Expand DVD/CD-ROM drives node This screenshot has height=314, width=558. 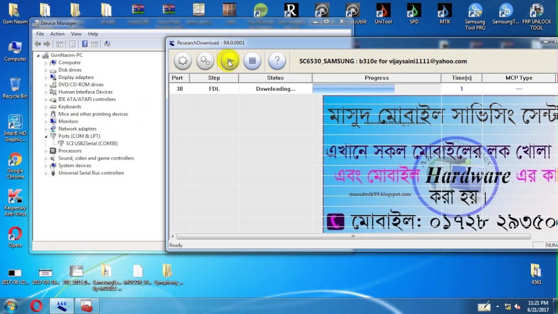point(46,85)
